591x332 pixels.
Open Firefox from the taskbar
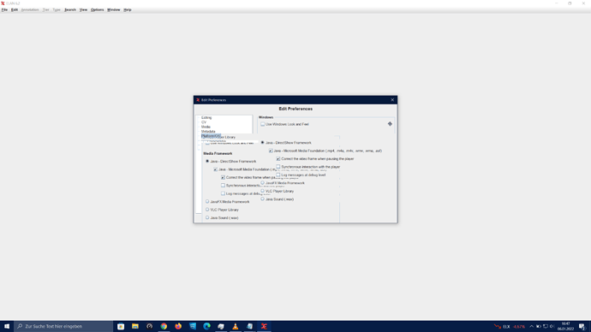178,326
